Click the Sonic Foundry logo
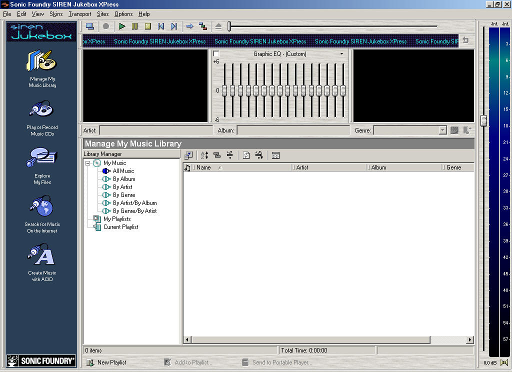Screen dimensions: 512x372 [x=41, y=361]
